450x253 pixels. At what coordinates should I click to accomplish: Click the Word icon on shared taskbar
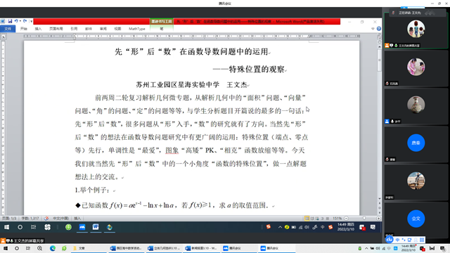click(96, 227)
